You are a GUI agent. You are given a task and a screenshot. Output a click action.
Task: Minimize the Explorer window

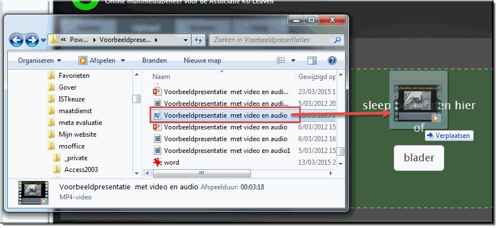point(296,20)
